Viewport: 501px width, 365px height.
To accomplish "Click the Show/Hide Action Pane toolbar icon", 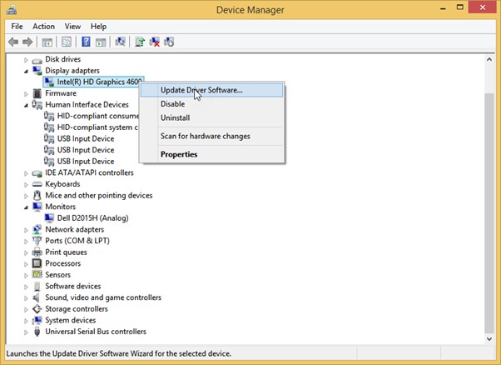I will [x=101, y=42].
